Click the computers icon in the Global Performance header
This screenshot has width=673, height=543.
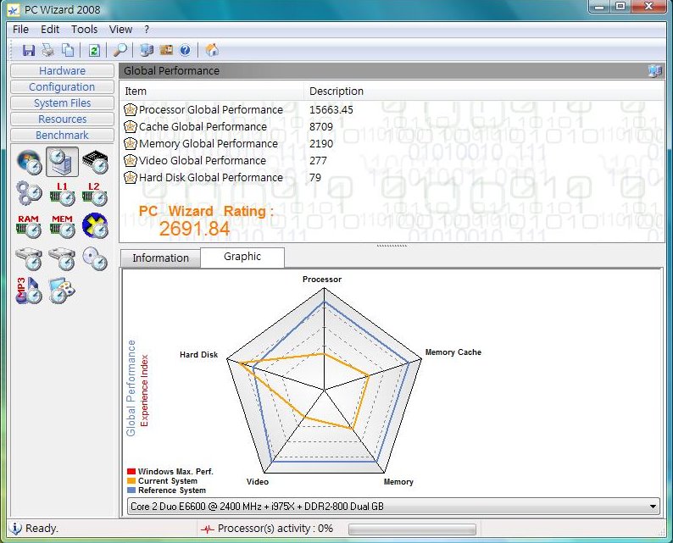click(x=654, y=71)
